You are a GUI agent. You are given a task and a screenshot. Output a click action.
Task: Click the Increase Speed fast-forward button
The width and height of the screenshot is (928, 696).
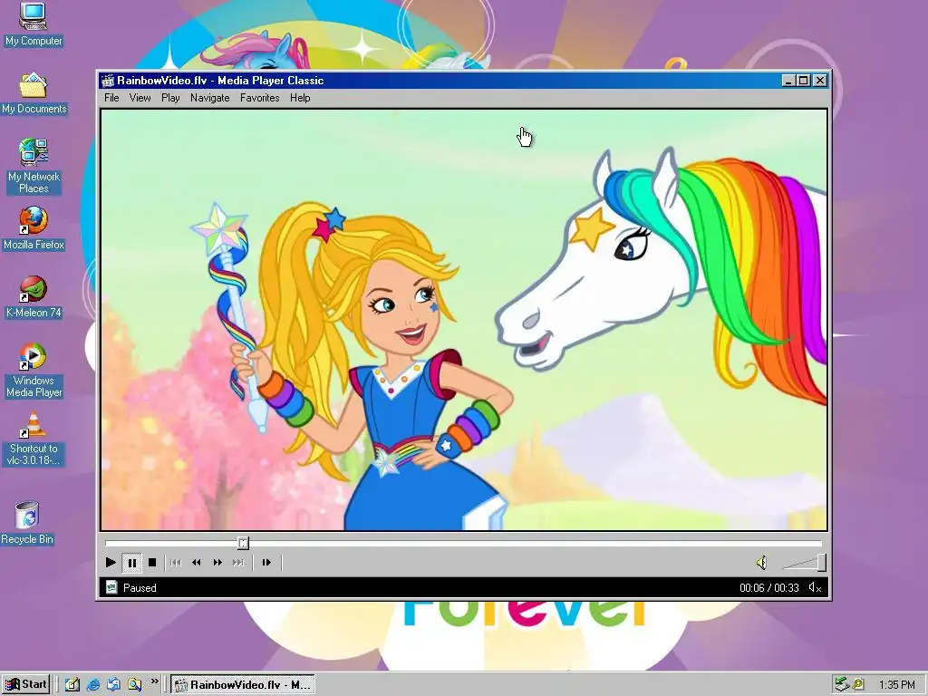point(217,562)
